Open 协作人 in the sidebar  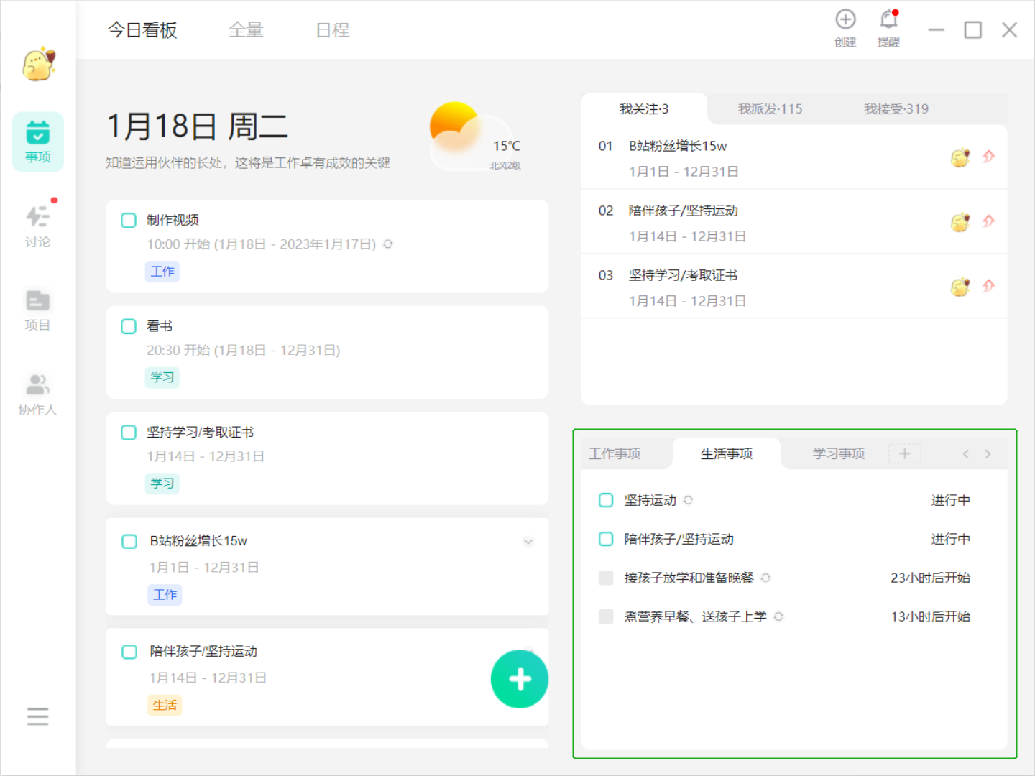coord(38,394)
